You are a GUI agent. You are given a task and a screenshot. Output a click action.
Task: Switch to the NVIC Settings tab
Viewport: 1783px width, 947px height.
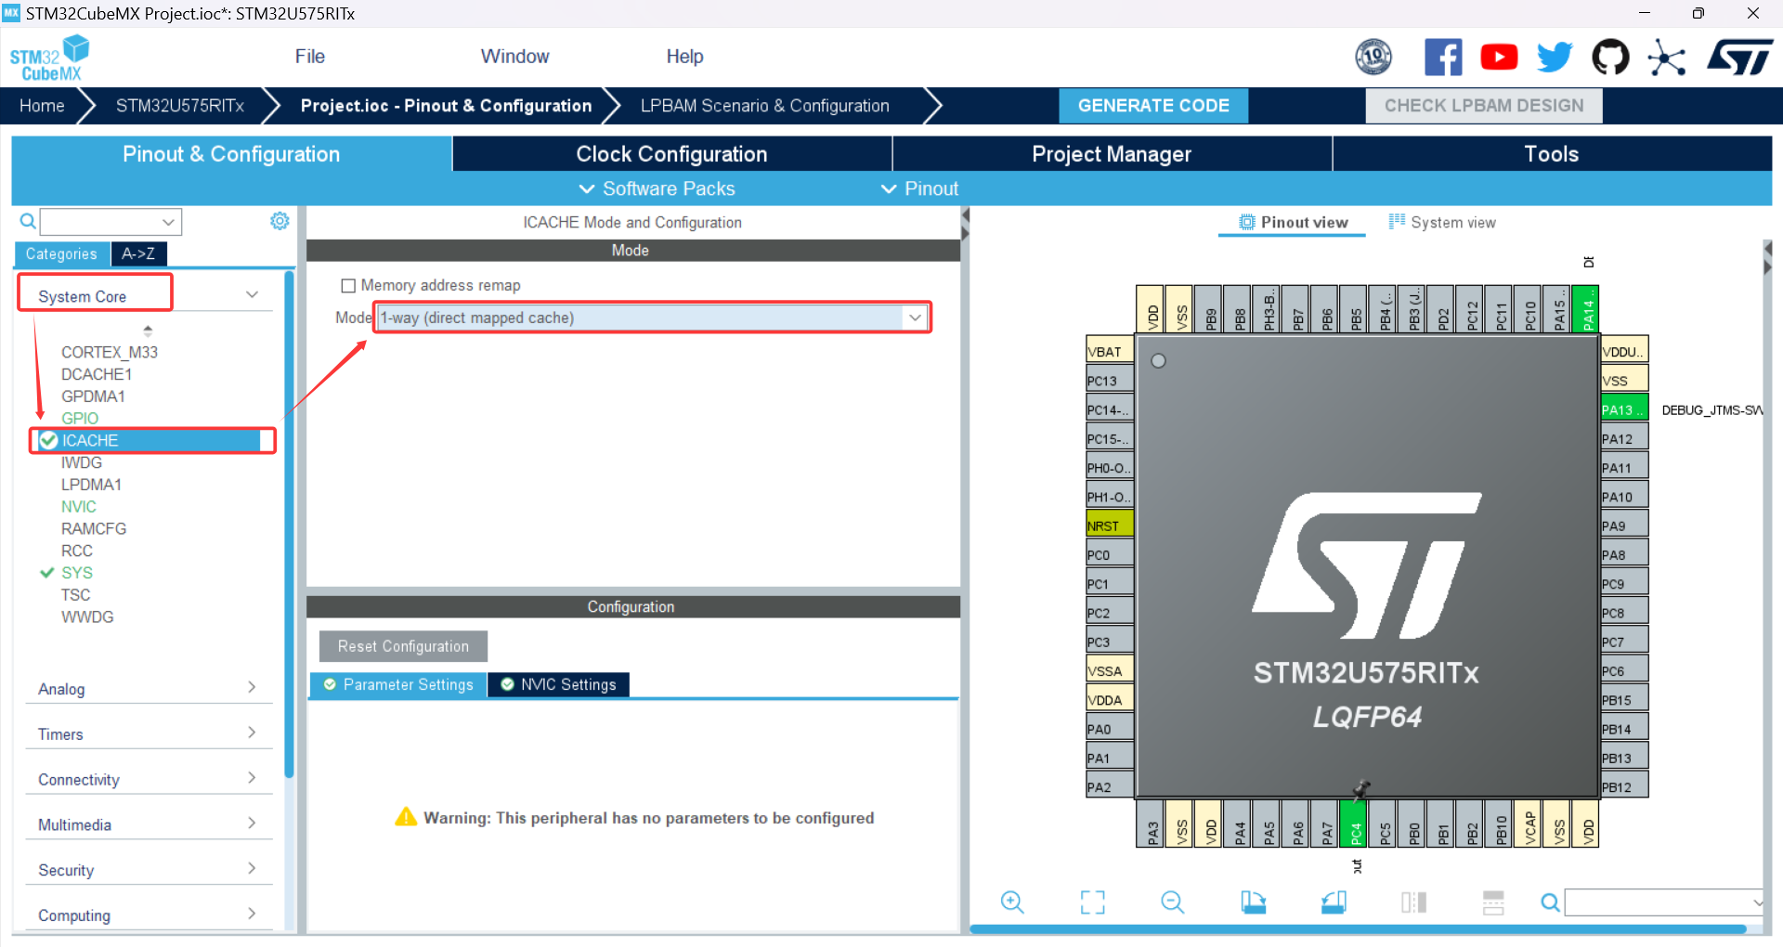(x=558, y=684)
